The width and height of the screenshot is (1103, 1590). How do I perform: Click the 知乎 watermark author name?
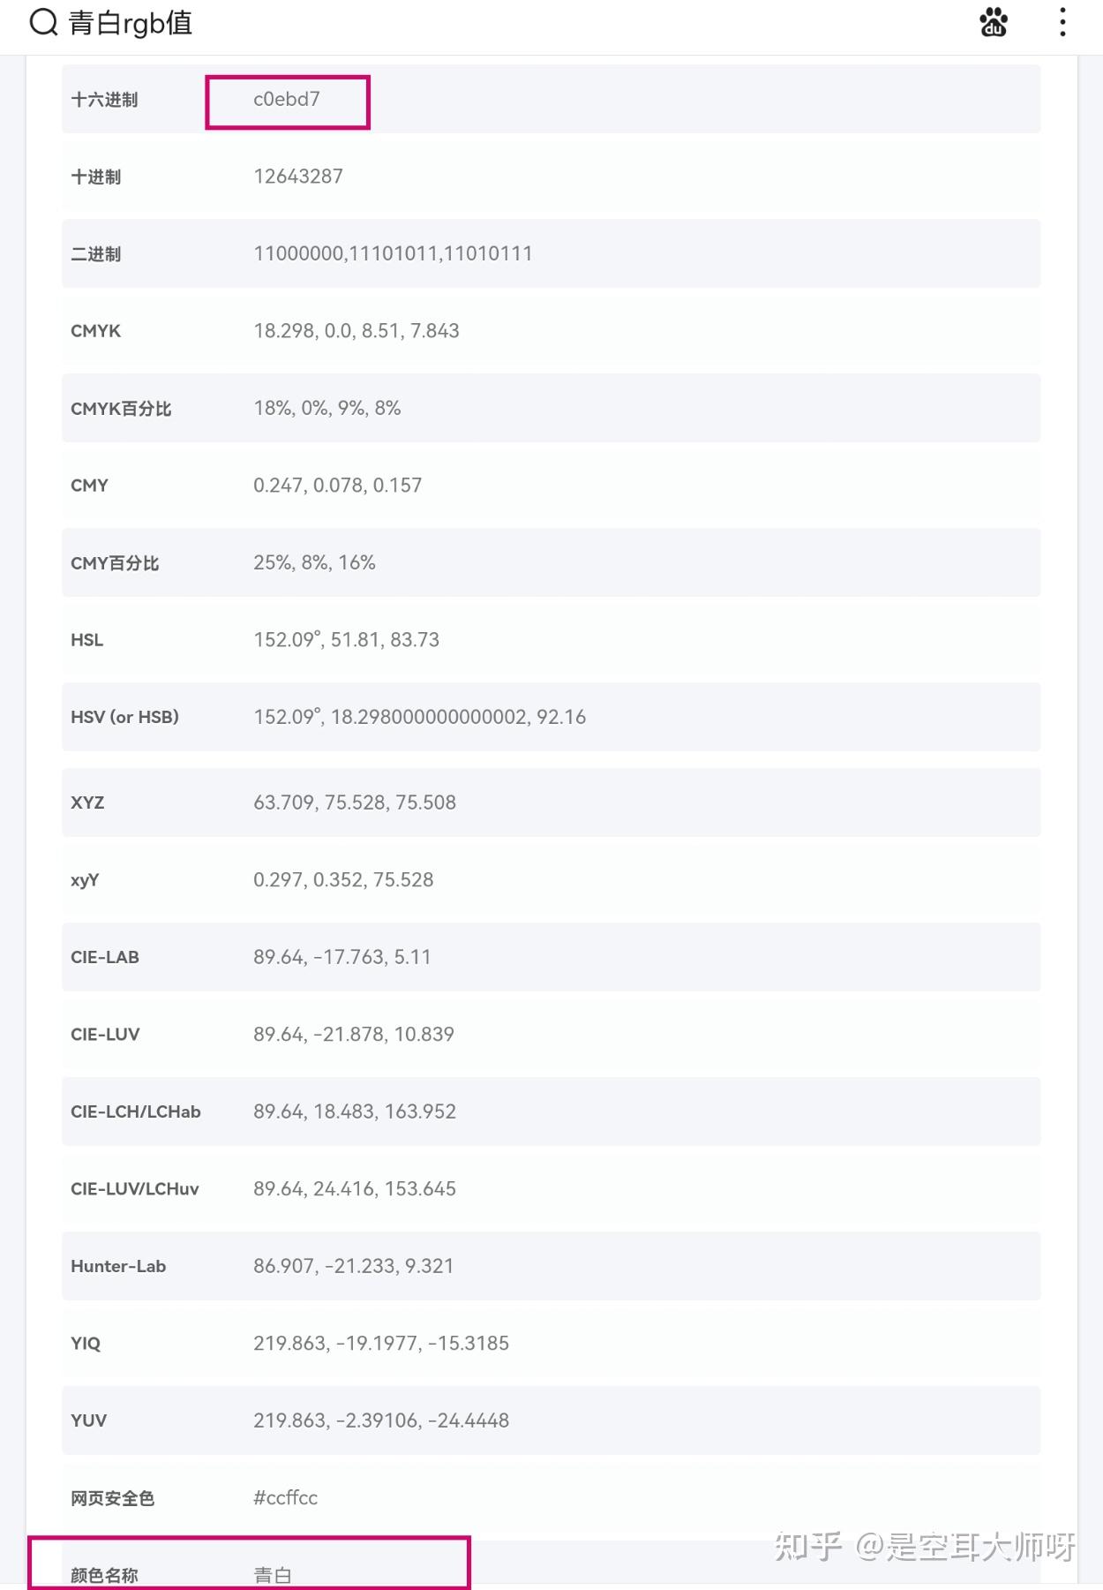965,1546
